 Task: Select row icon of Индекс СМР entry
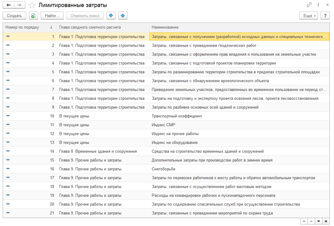8,125
